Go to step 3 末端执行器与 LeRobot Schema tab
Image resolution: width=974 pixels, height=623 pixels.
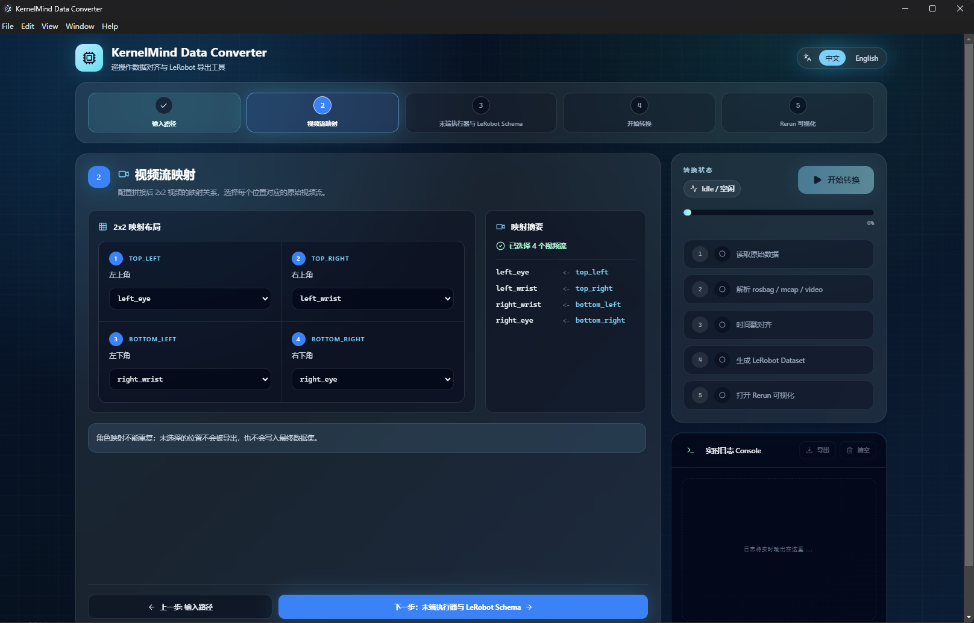pos(480,113)
